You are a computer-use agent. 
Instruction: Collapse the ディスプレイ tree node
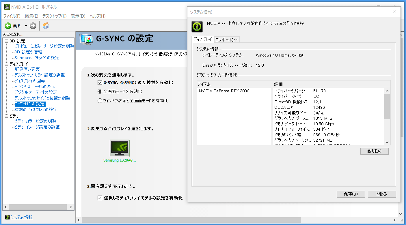click(7, 64)
